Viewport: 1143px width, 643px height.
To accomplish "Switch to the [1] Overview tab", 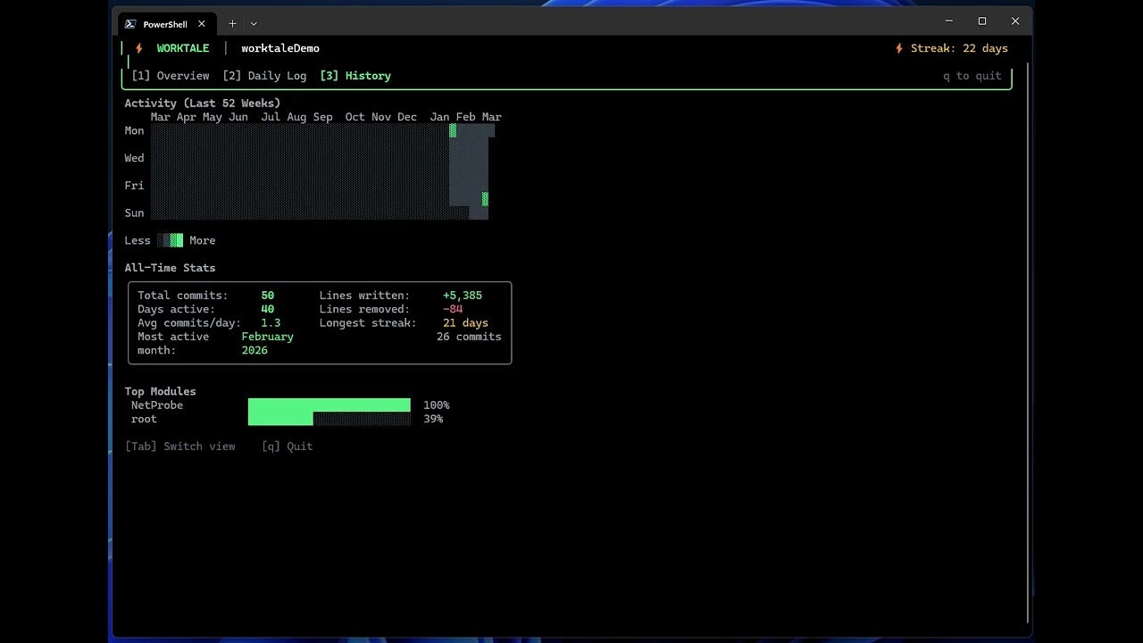I will tap(170, 76).
